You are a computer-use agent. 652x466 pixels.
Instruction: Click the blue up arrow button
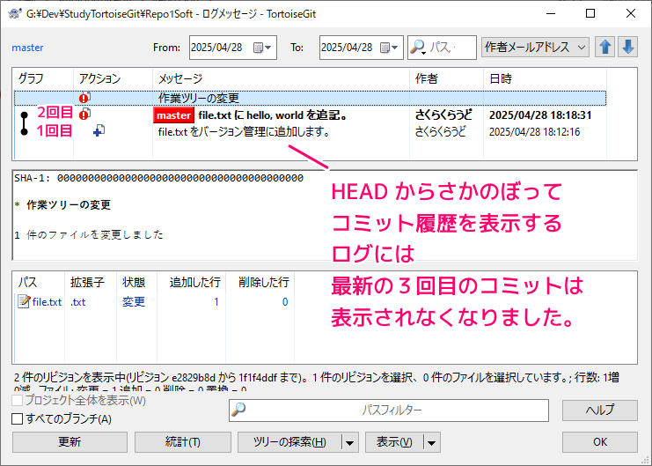605,47
